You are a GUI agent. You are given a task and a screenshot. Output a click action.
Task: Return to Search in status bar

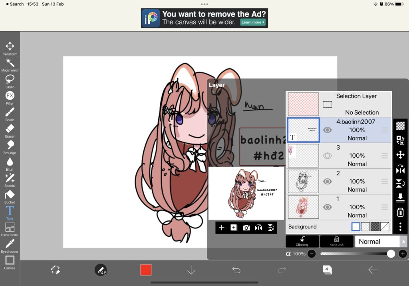point(15,4)
